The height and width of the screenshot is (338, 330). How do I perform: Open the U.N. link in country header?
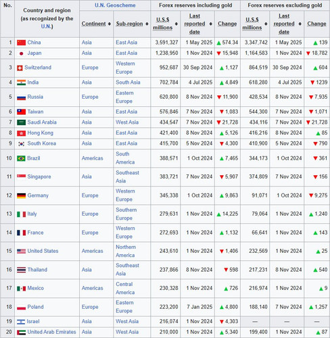click(x=47, y=26)
